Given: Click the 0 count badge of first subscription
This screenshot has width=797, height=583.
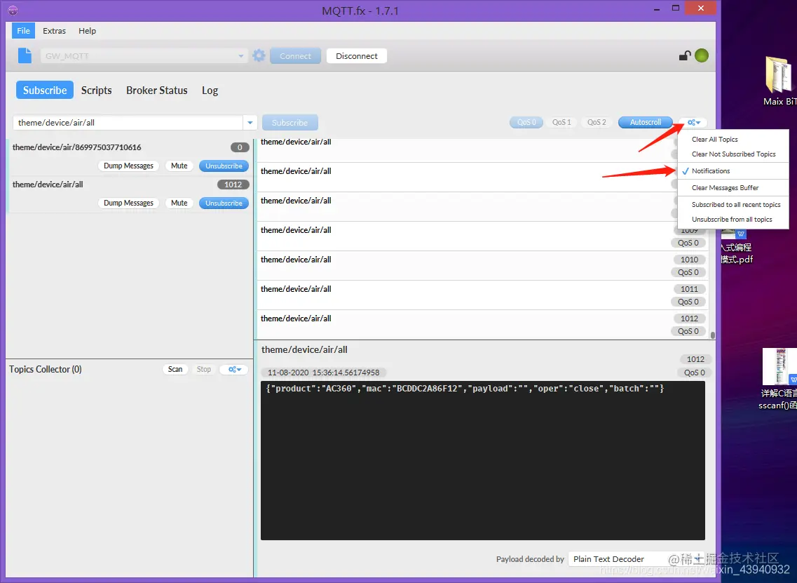Looking at the screenshot, I should tap(240, 147).
